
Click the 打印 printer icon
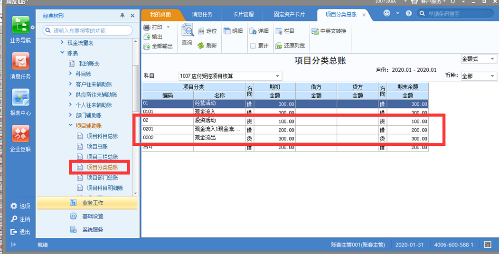(147, 27)
